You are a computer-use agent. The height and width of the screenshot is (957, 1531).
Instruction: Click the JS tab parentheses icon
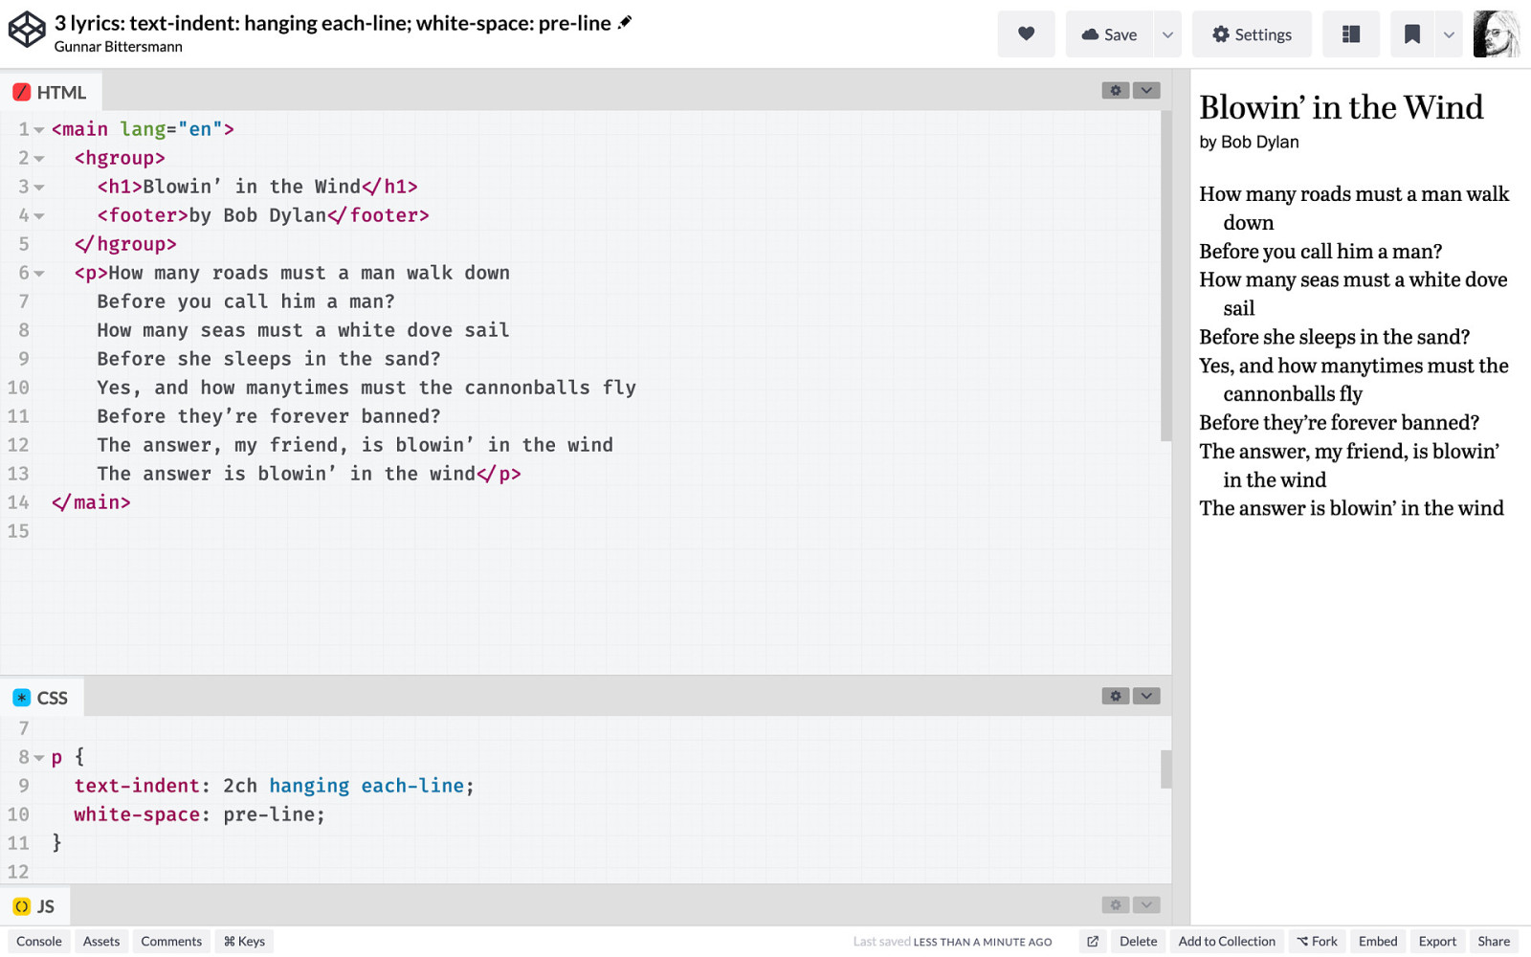pos(21,906)
